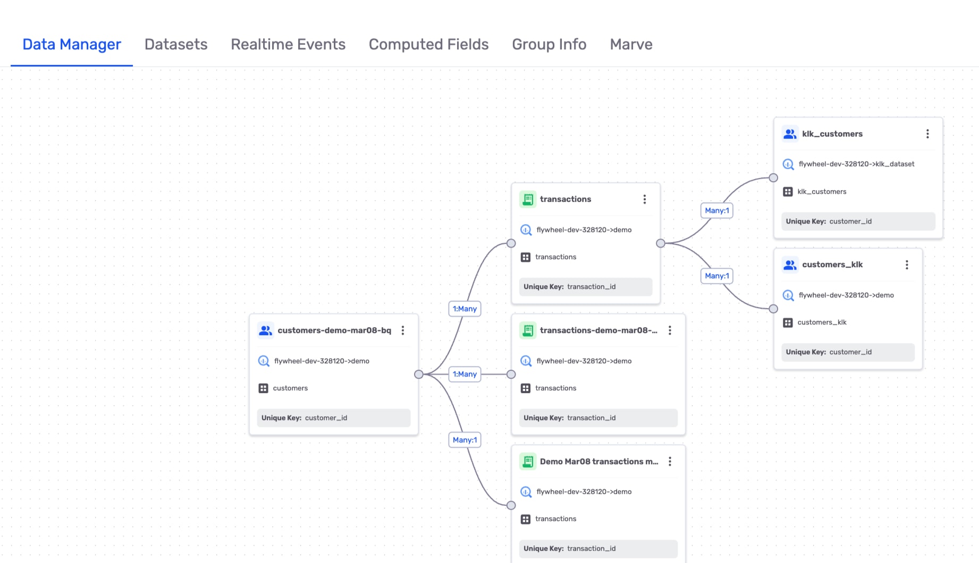The height and width of the screenshot is (563, 979).
Task: Click the table grid icon beside customers_klk
Action: pos(788,322)
